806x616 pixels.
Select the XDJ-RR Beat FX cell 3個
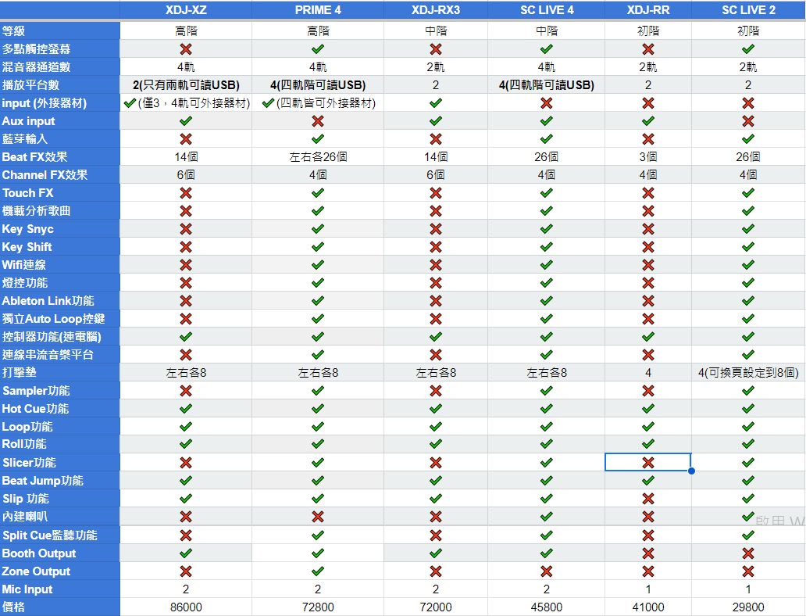point(647,157)
